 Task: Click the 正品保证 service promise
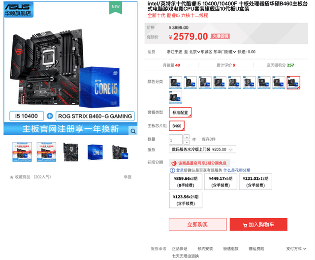180,249
